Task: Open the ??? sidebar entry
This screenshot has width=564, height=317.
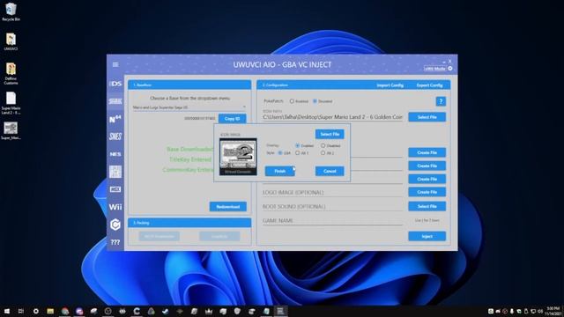Action: point(115,242)
